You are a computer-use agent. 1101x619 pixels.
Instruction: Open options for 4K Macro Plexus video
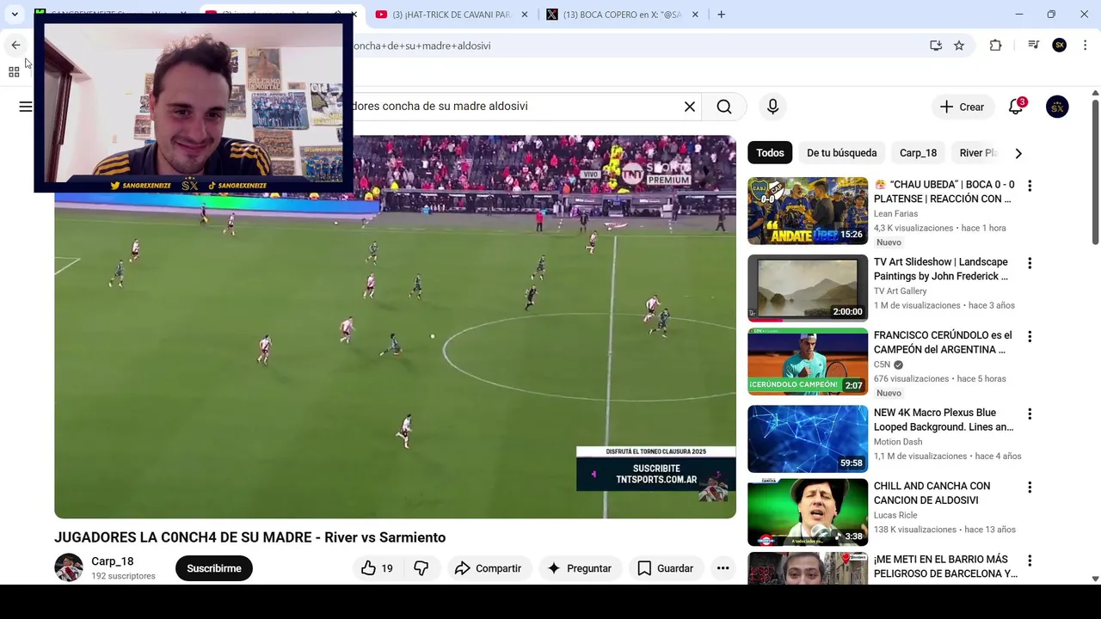(1030, 414)
